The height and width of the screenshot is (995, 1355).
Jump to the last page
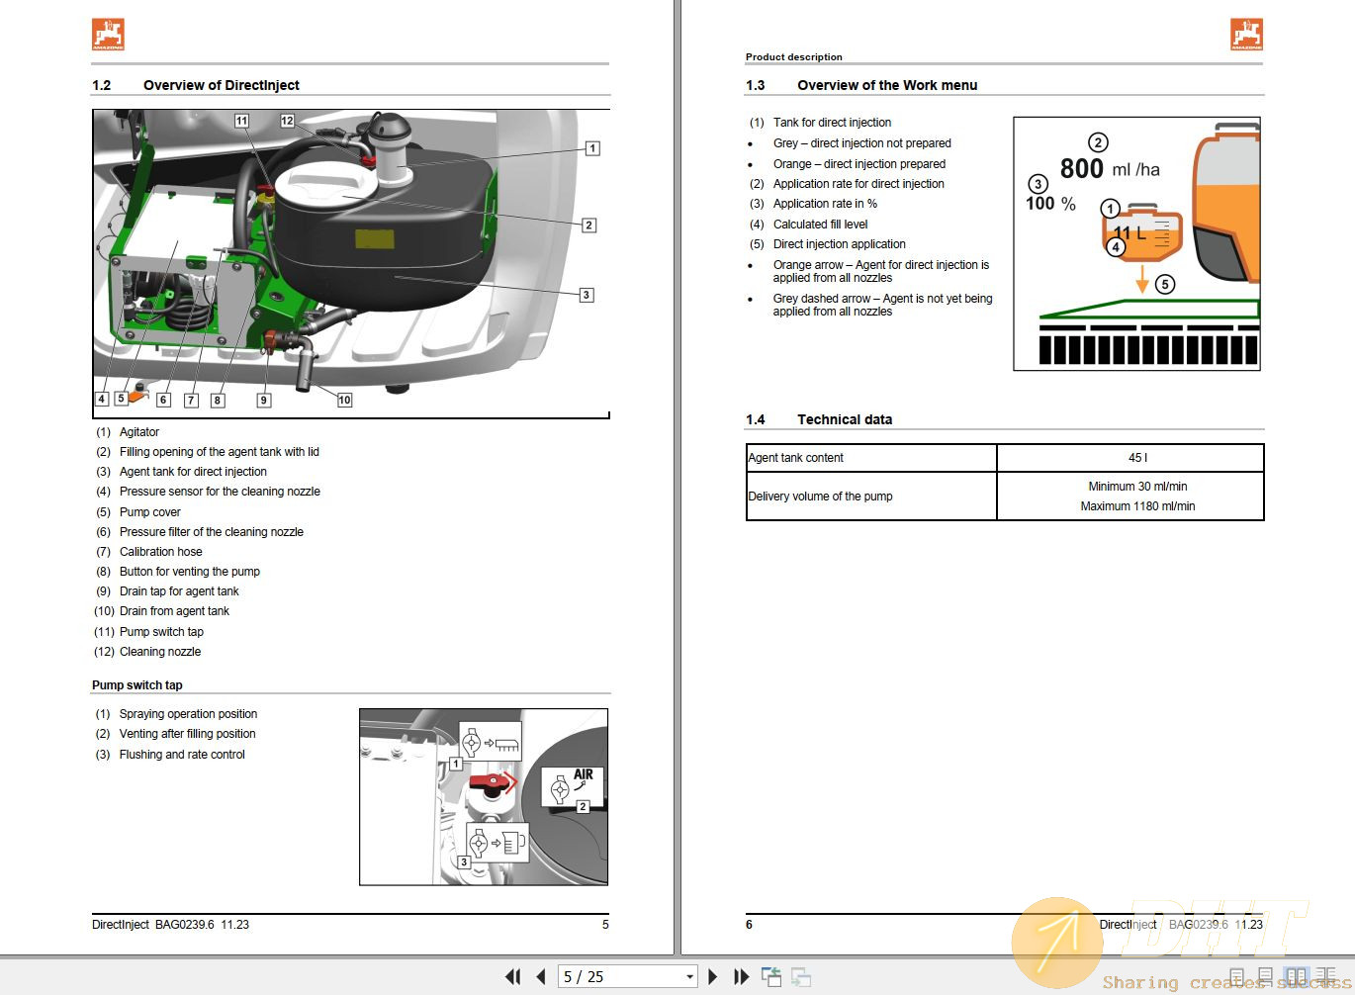741,976
